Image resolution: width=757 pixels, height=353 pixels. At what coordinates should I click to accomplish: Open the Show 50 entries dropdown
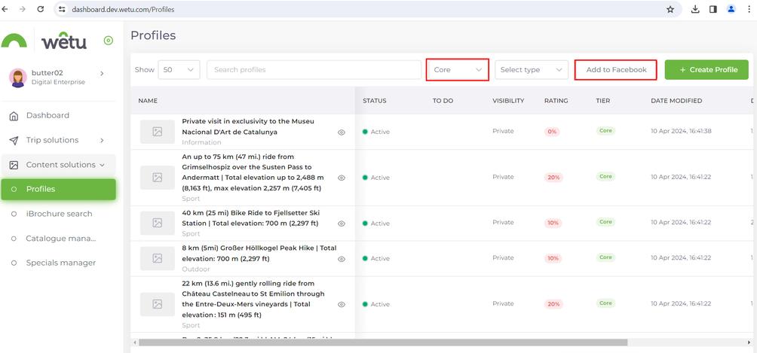179,70
